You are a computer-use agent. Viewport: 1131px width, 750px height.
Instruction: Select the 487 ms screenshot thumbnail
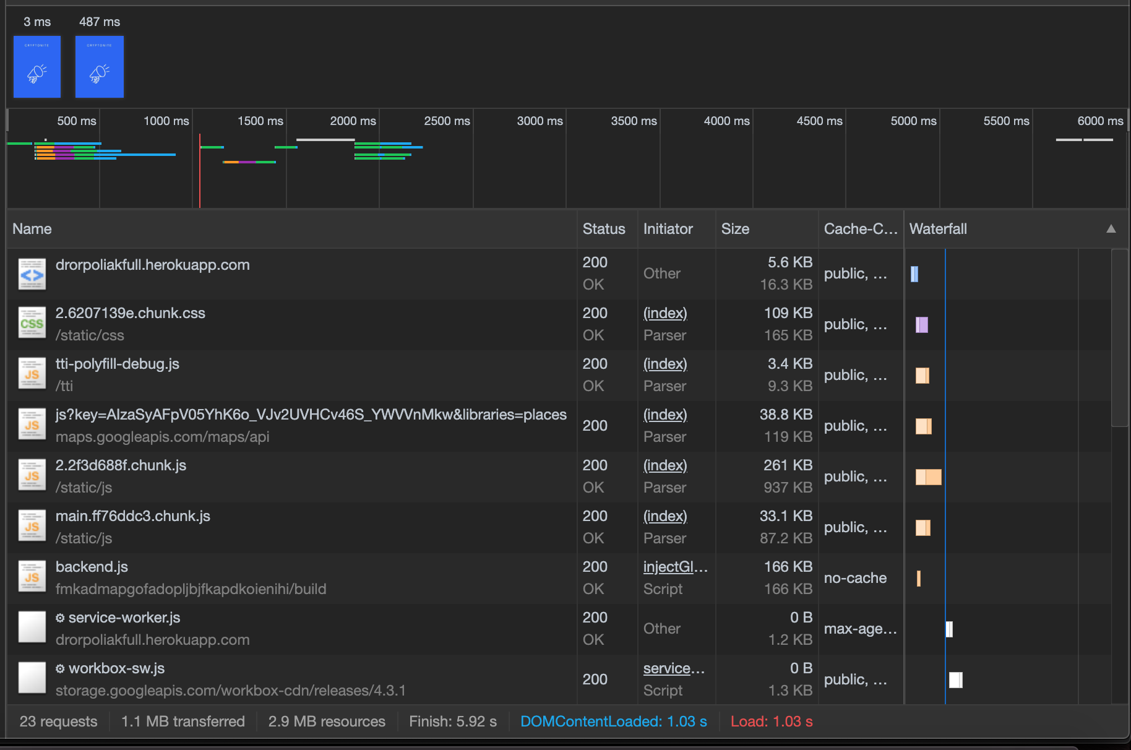(x=100, y=67)
